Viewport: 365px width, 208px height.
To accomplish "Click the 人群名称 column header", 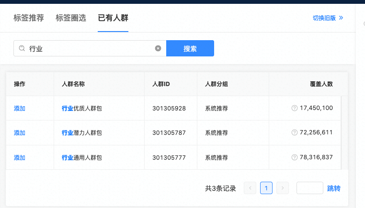I will pyautogui.click(x=73, y=84).
